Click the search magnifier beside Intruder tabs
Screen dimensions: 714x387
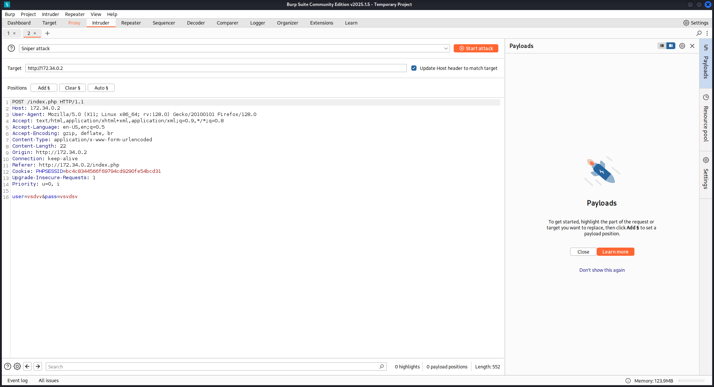coord(699,33)
